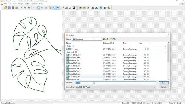Click the Go back icon in Save As dialog

[104, 39]
